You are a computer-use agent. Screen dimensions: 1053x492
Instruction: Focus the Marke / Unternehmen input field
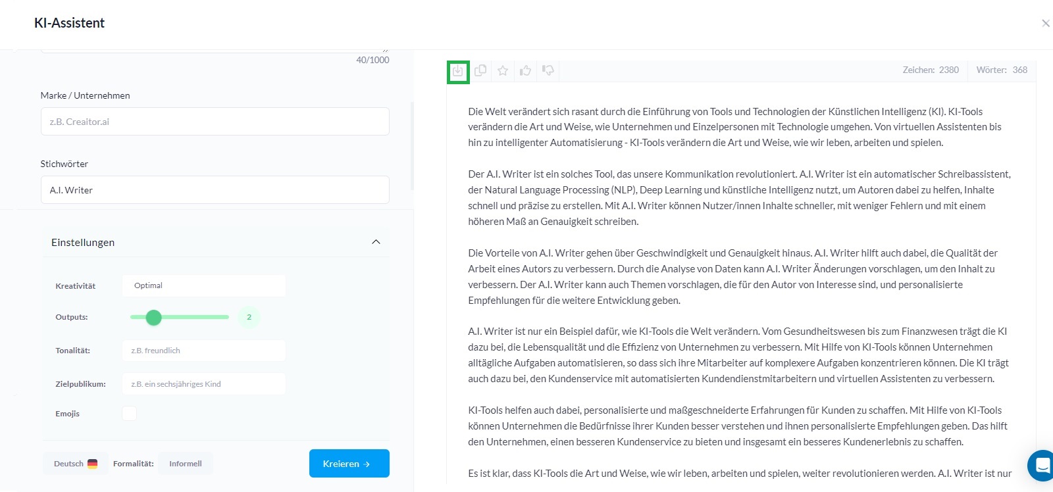[215, 122]
